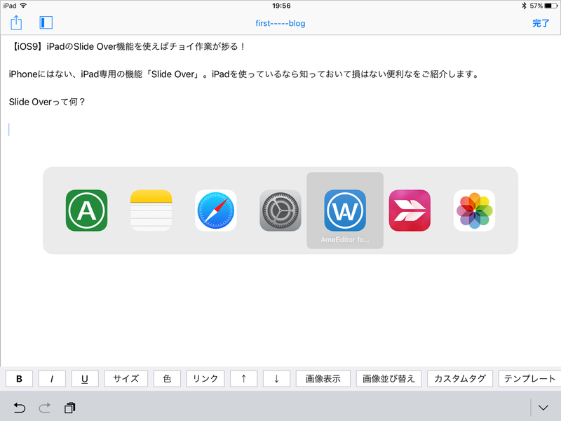Viewport: 561px width, 421px height.
Task: Tap the paragraph starting iPhoneにはない
Action: click(x=244, y=74)
